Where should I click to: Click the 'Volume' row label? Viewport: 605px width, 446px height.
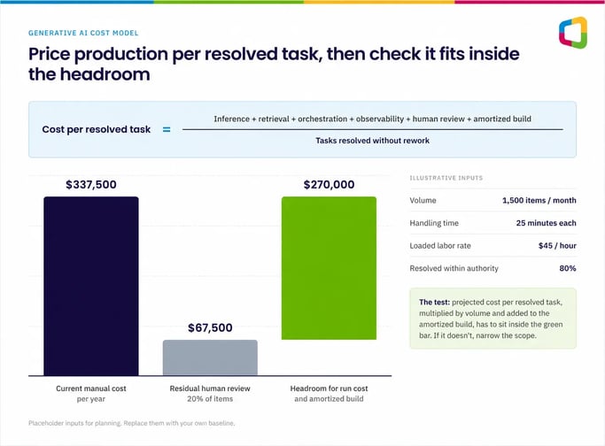(423, 201)
